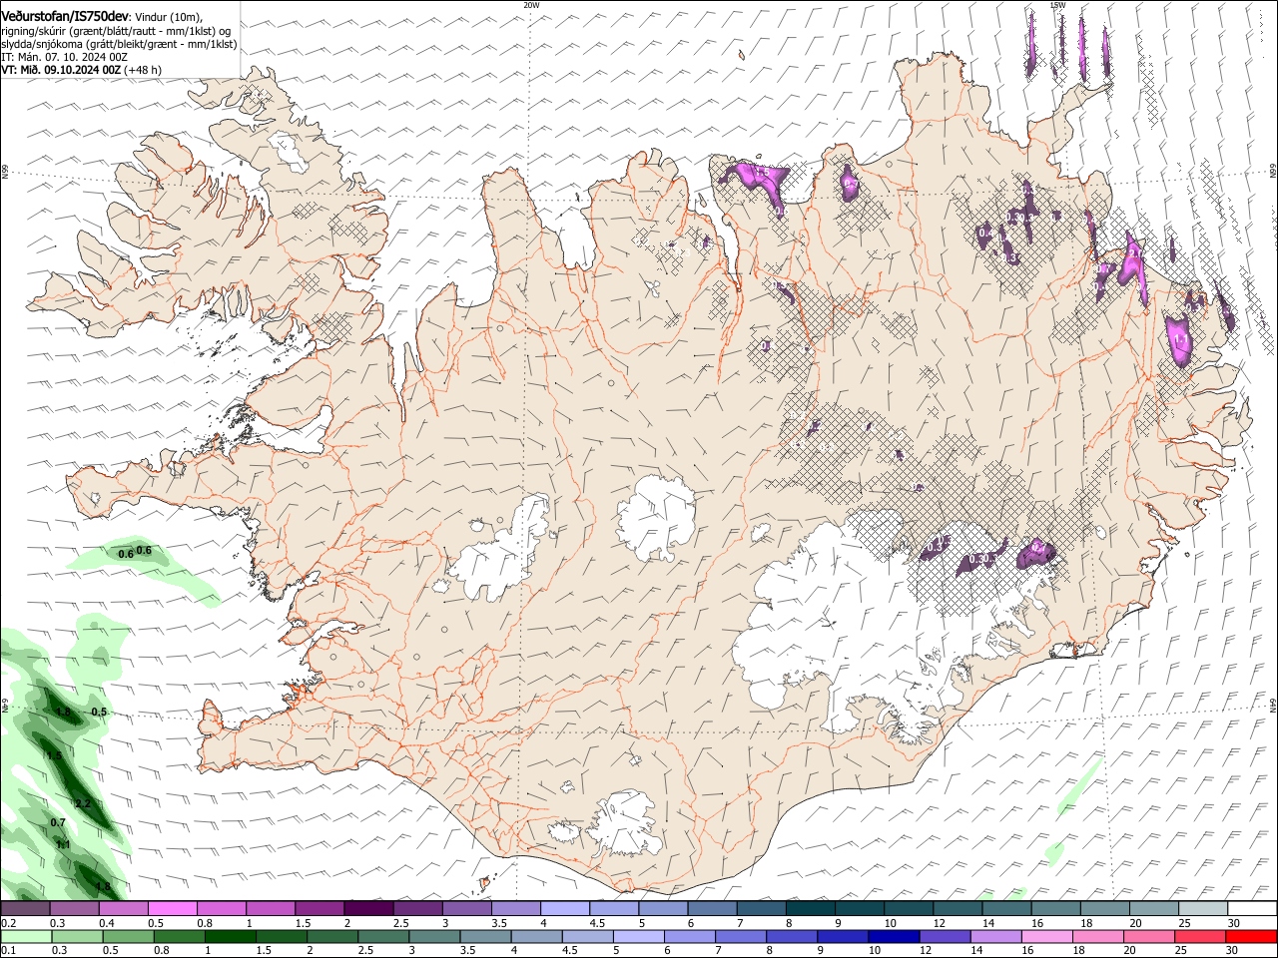Click the lavender 4 swatch in the upper scale

pyautogui.click(x=565, y=909)
